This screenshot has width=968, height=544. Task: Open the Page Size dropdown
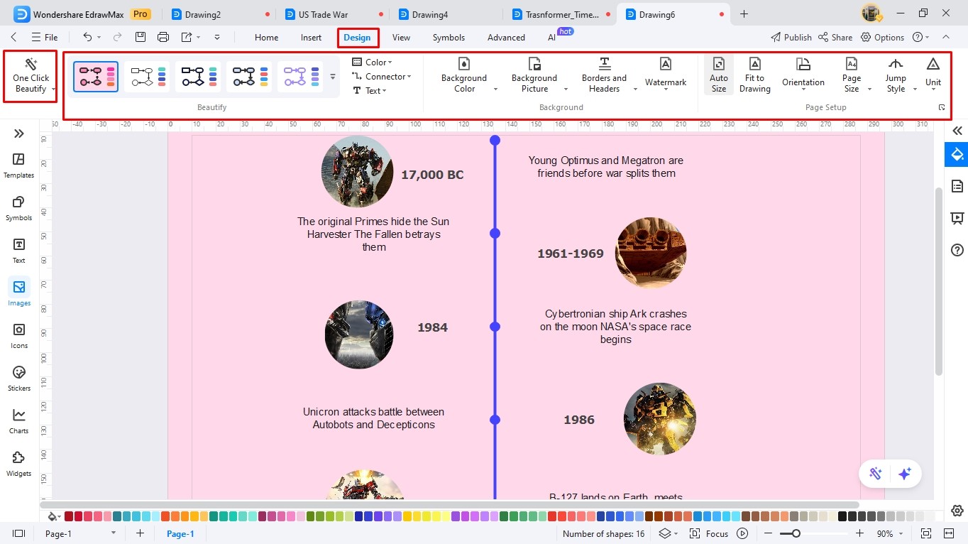click(x=852, y=74)
